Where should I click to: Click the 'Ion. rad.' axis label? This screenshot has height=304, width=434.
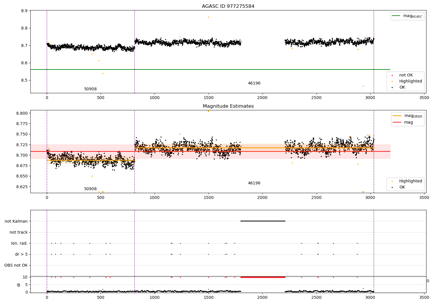tap(19, 243)
